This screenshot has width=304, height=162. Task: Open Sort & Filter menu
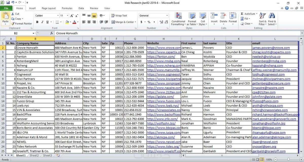(x=263, y=19)
